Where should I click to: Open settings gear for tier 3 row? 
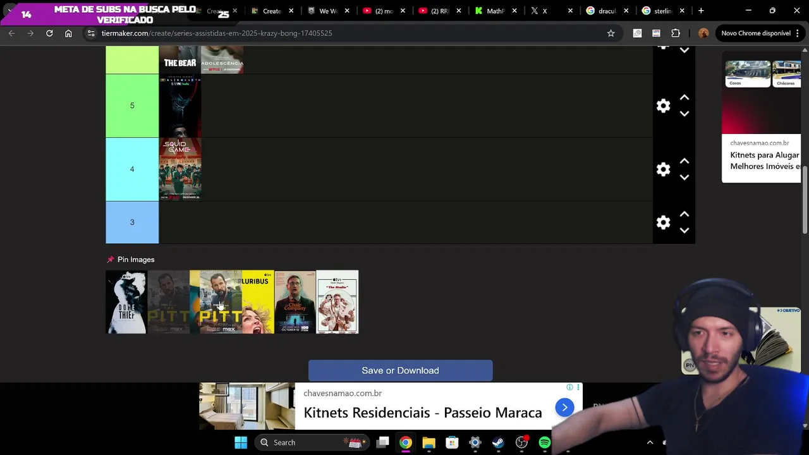(x=663, y=222)
